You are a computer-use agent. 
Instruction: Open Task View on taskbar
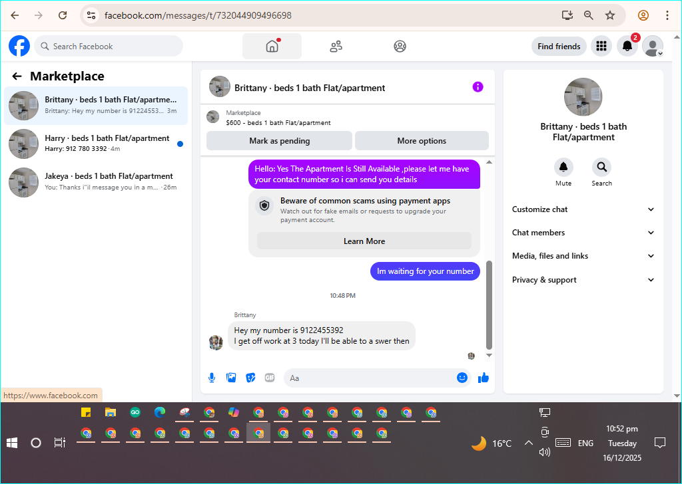pyautogui.click(x=59, y=443)
